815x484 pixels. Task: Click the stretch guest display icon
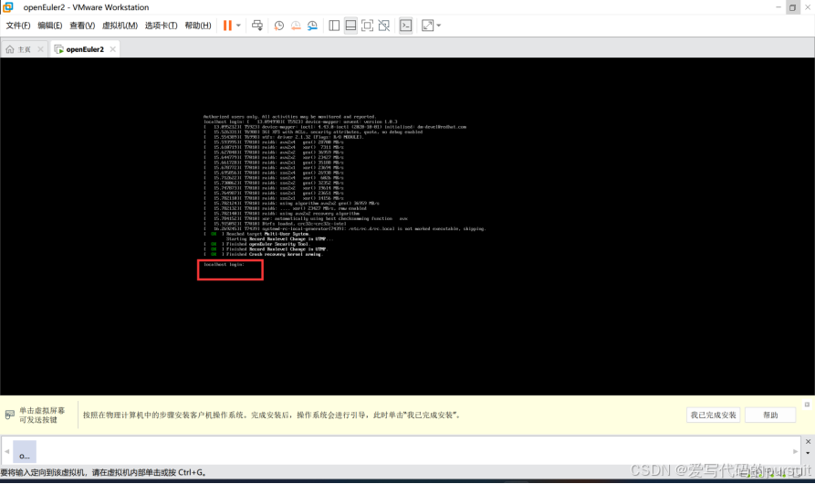pos(427,26)
